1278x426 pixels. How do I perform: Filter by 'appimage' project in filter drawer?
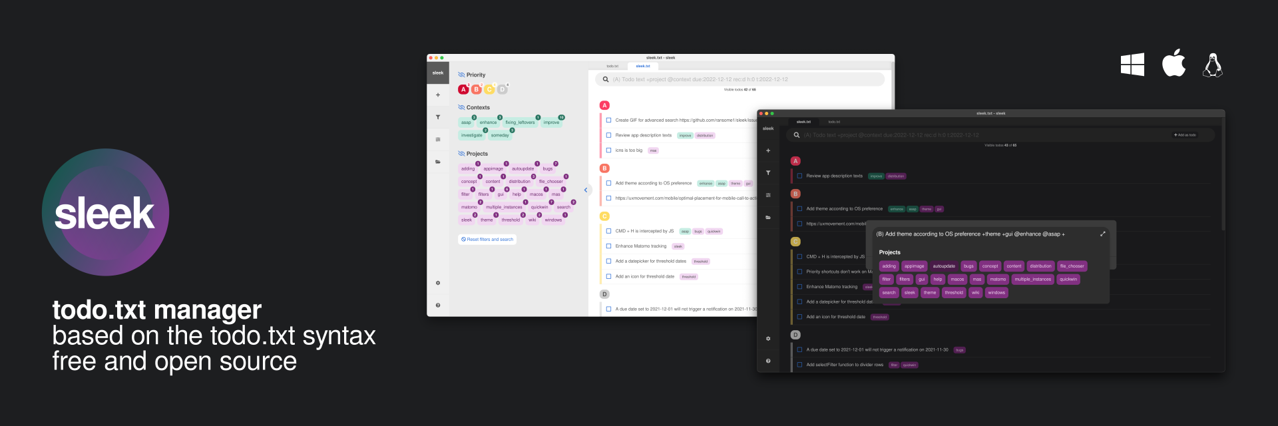tap(493, 168)
